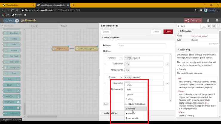221x124 pixels.
Task: Click the Done button
Action: pyautogui.click(x=168, y=32)
